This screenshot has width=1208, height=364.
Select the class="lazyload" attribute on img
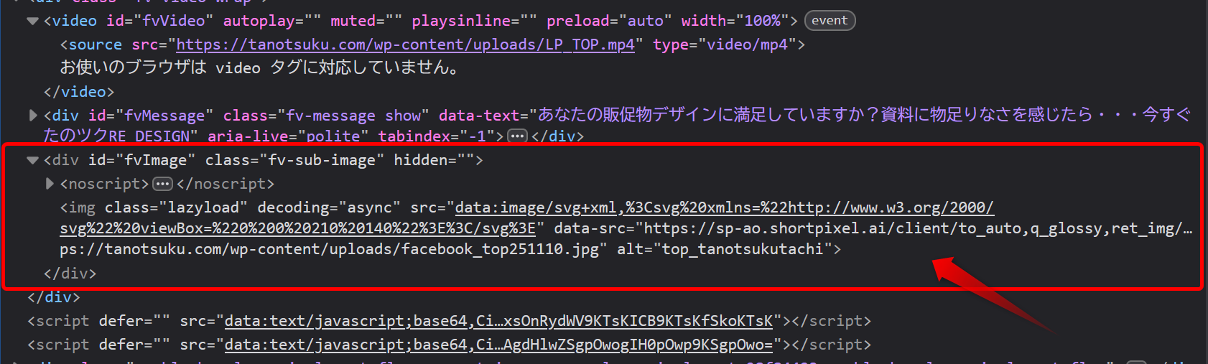(x=176, y=207)
